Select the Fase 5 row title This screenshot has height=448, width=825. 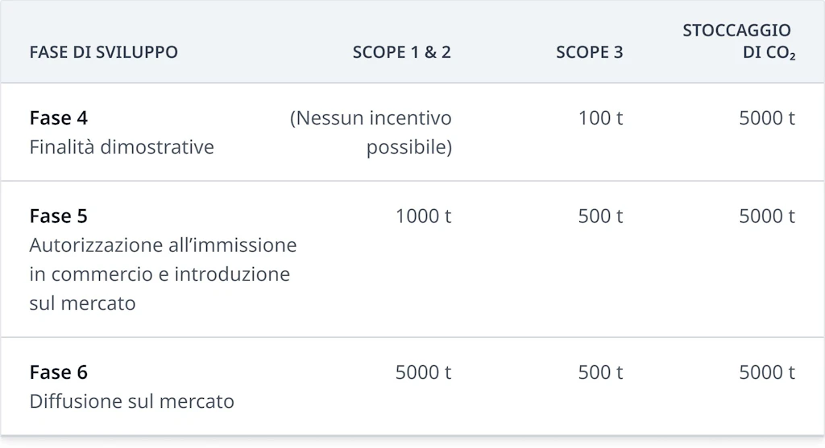pos(59,216)
